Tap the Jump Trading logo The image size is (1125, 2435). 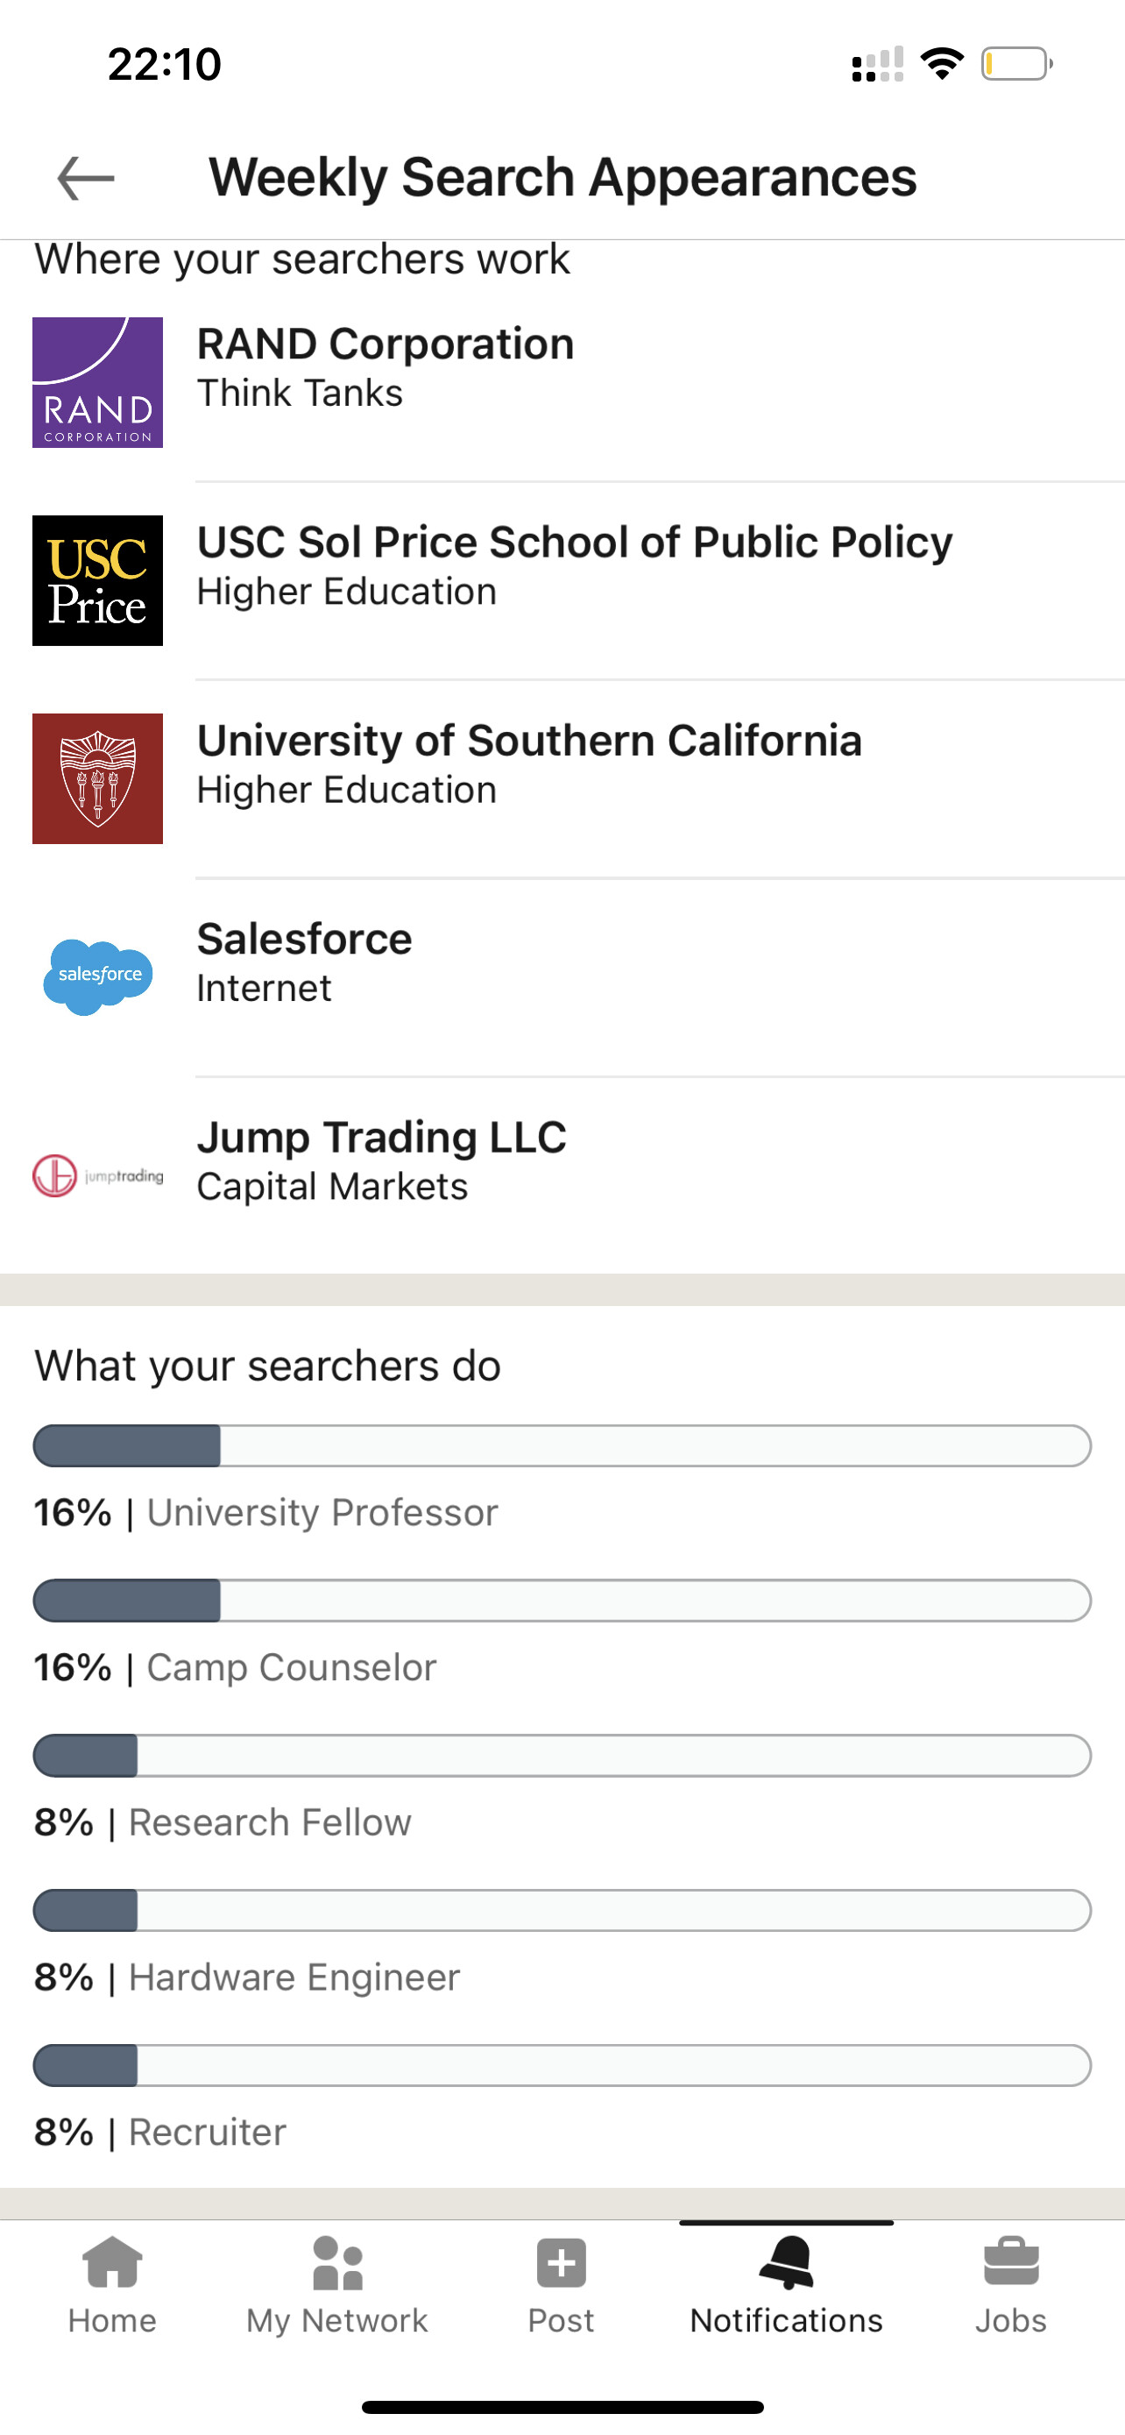(x=97, y=1176)
